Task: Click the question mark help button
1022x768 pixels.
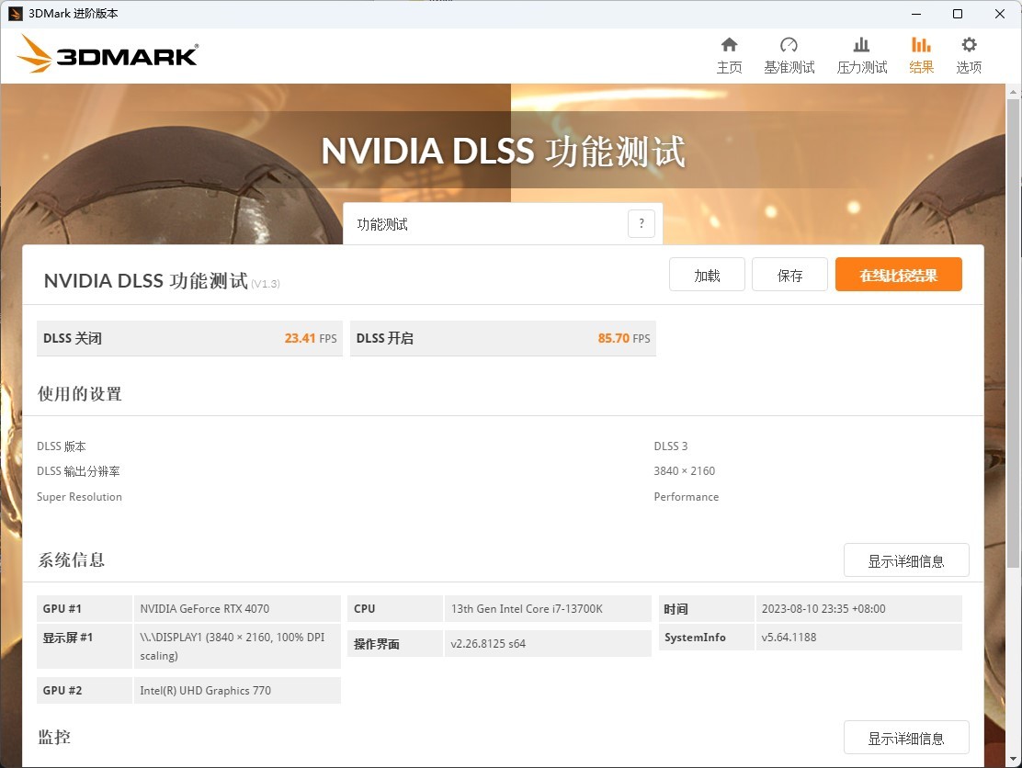Action: [642, 223]
